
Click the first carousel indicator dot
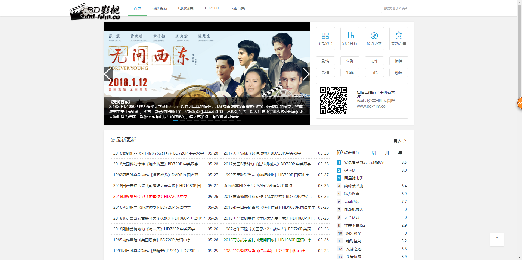click(x=175, y=120)
